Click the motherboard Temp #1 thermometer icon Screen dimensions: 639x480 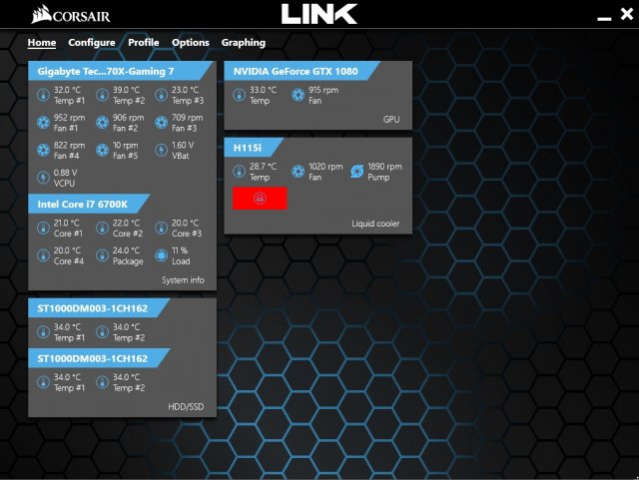click(43, 96)
